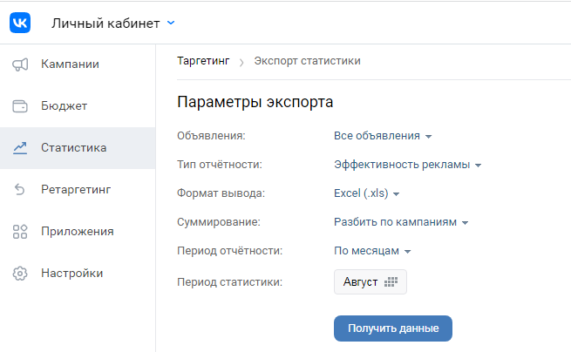
Task: Click the Settings gear icon
Action: (20, 274)
